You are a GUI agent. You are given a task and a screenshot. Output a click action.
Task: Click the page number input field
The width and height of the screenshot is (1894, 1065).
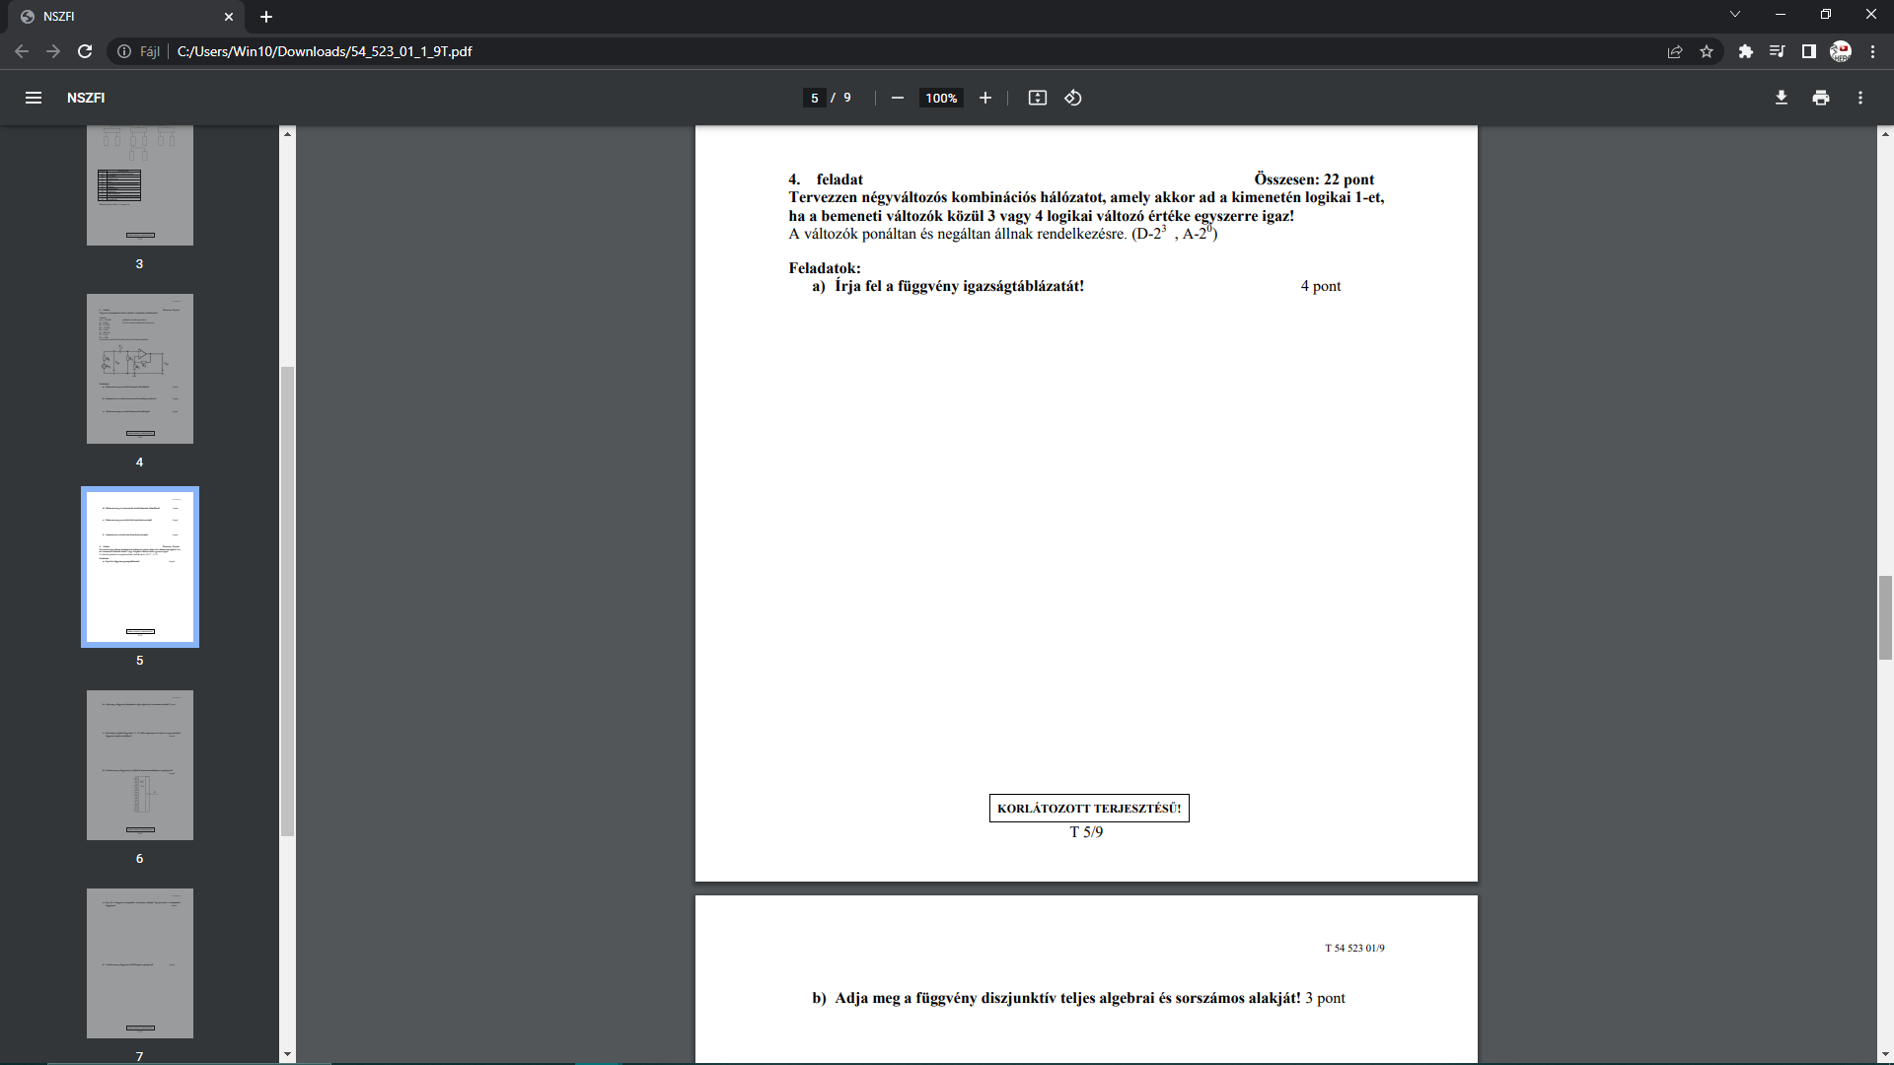(x=814, y=98)
